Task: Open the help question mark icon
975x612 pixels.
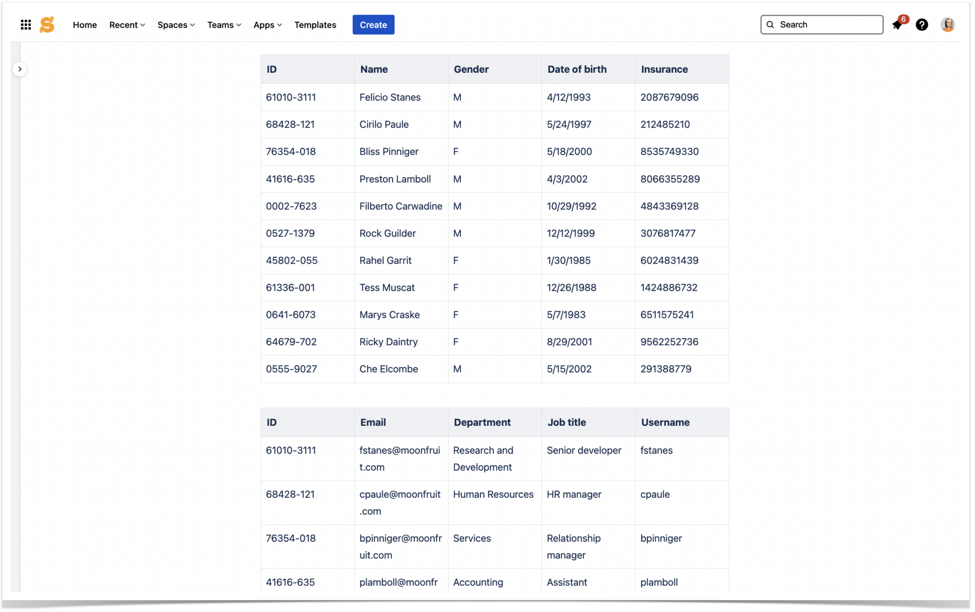Action: [x=923, y=25]
